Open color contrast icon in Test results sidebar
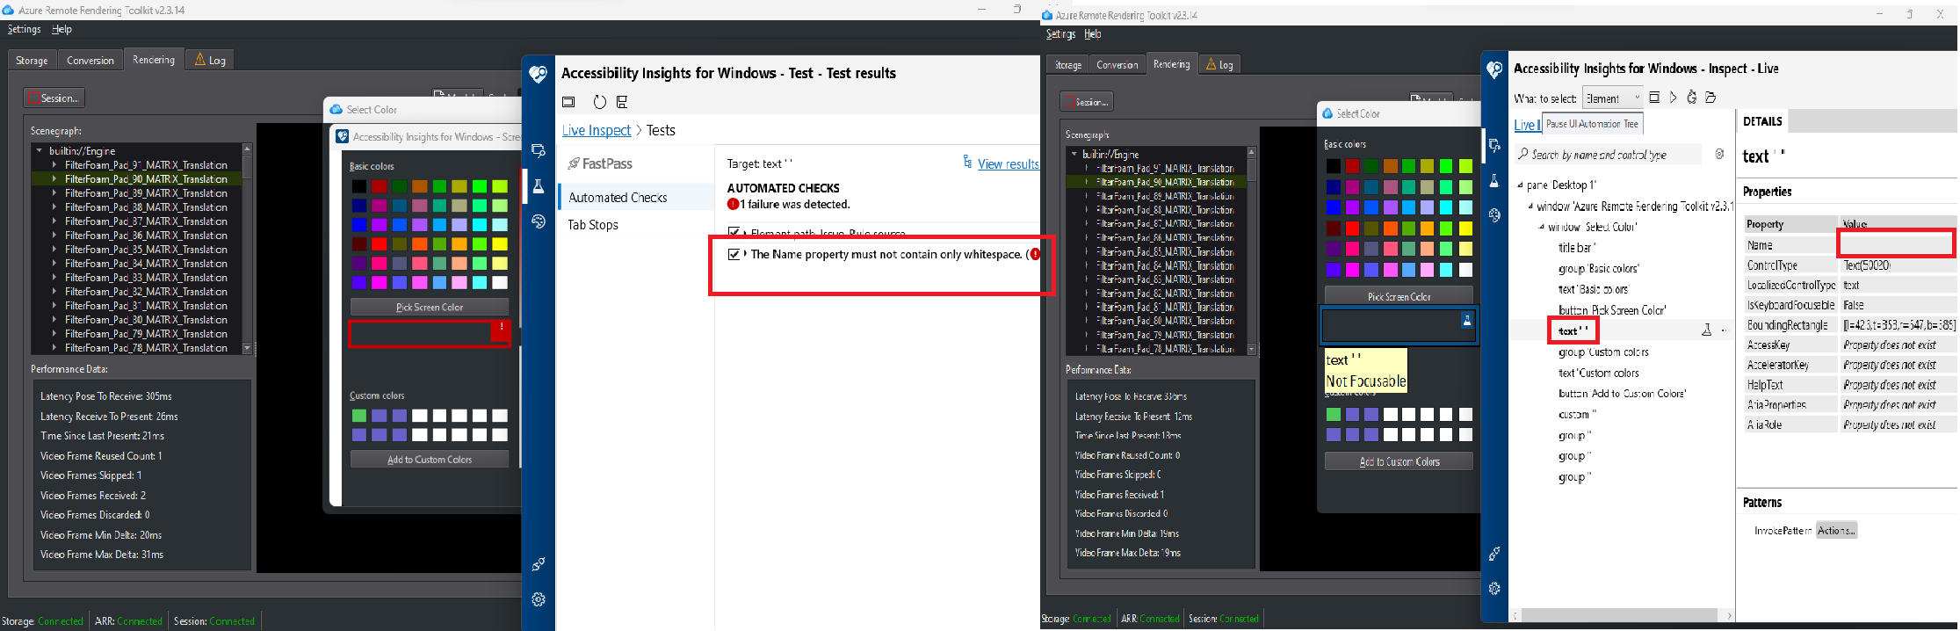The height and width of the screenshot is (631, 1960). tap(539, 221)
